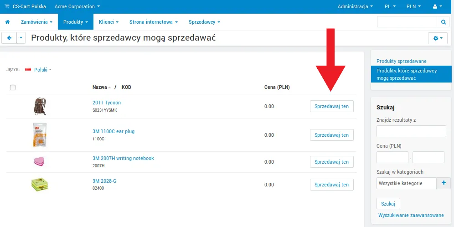Click the search magnifier button

(x=443, y=22)
